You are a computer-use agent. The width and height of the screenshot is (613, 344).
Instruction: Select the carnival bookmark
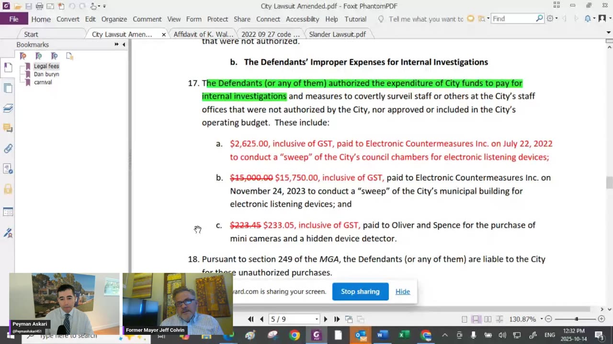click(43, 82)
